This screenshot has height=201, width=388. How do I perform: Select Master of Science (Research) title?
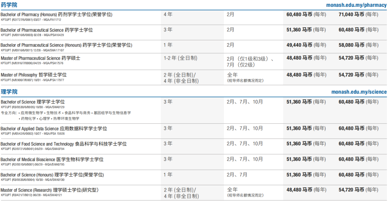pyautogui.click(x=50, y=190)
